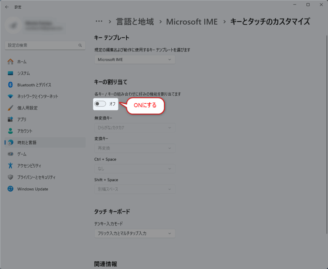The height and width of the screenshot is (269, 328).
Task: Minimize the settings window
Action: (x=295, y=4)
